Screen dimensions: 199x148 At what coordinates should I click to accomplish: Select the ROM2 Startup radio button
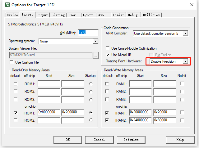(91, 92)
